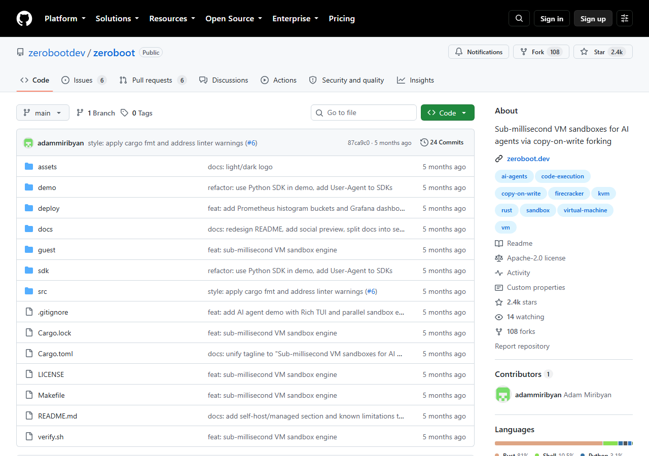Click the Notifications bell button

click(479, 52)
